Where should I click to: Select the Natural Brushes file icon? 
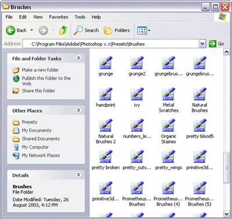pyautogui.click(x=200, y=94)
